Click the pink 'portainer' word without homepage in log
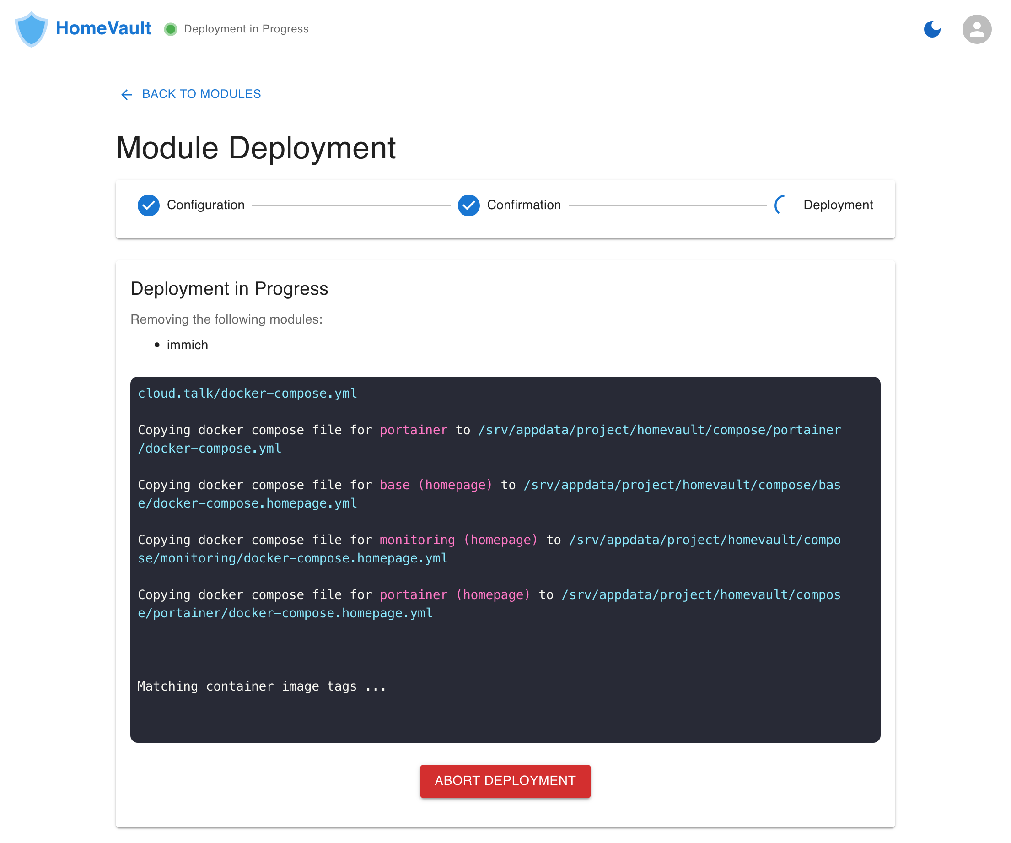1011x843 pixels. (x=414, y=430)
